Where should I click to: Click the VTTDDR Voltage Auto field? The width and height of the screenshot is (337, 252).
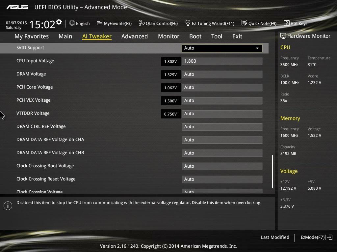[x=222, y=114]
